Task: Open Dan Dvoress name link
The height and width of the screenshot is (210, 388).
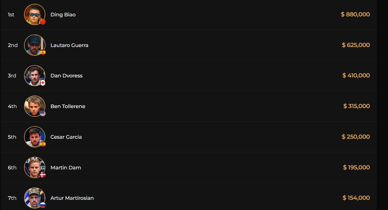Action: (66, 76)
